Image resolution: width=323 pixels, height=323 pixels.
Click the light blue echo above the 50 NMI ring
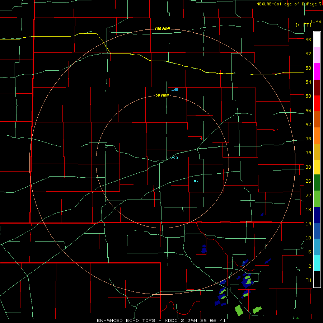point(175,90)
